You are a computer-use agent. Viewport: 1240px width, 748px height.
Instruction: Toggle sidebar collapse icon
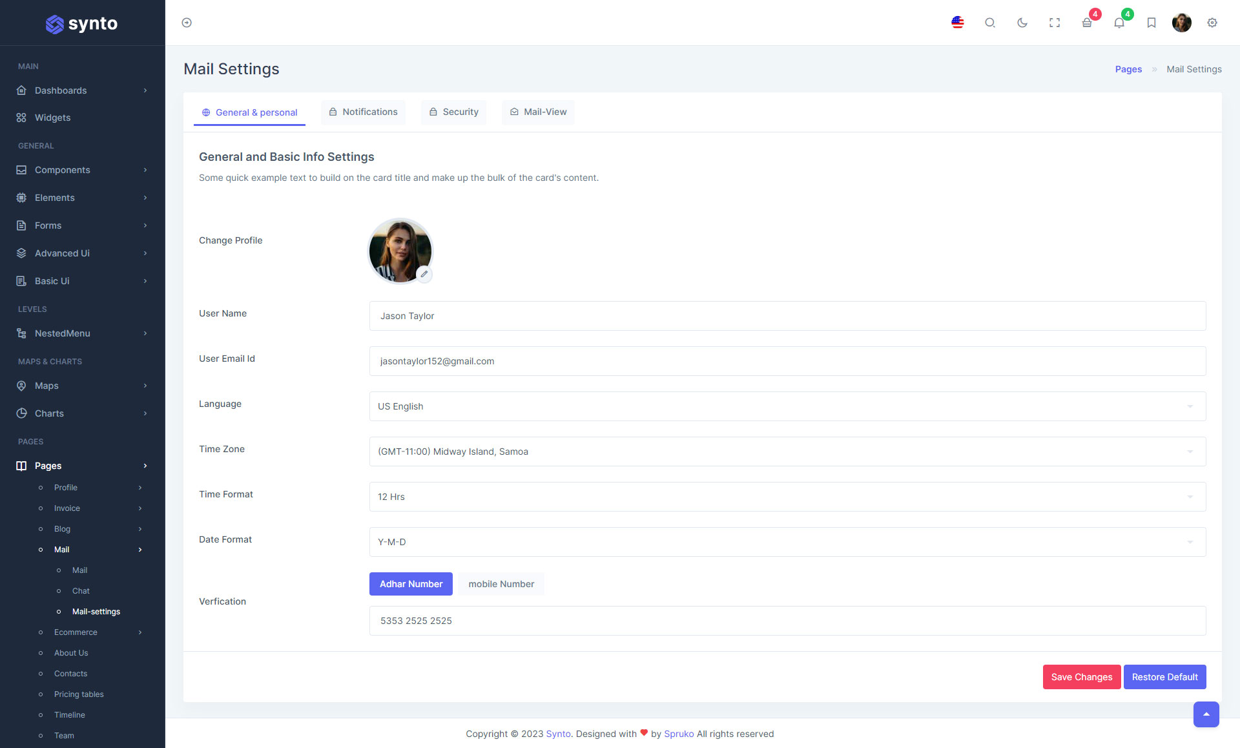point(187,23)
